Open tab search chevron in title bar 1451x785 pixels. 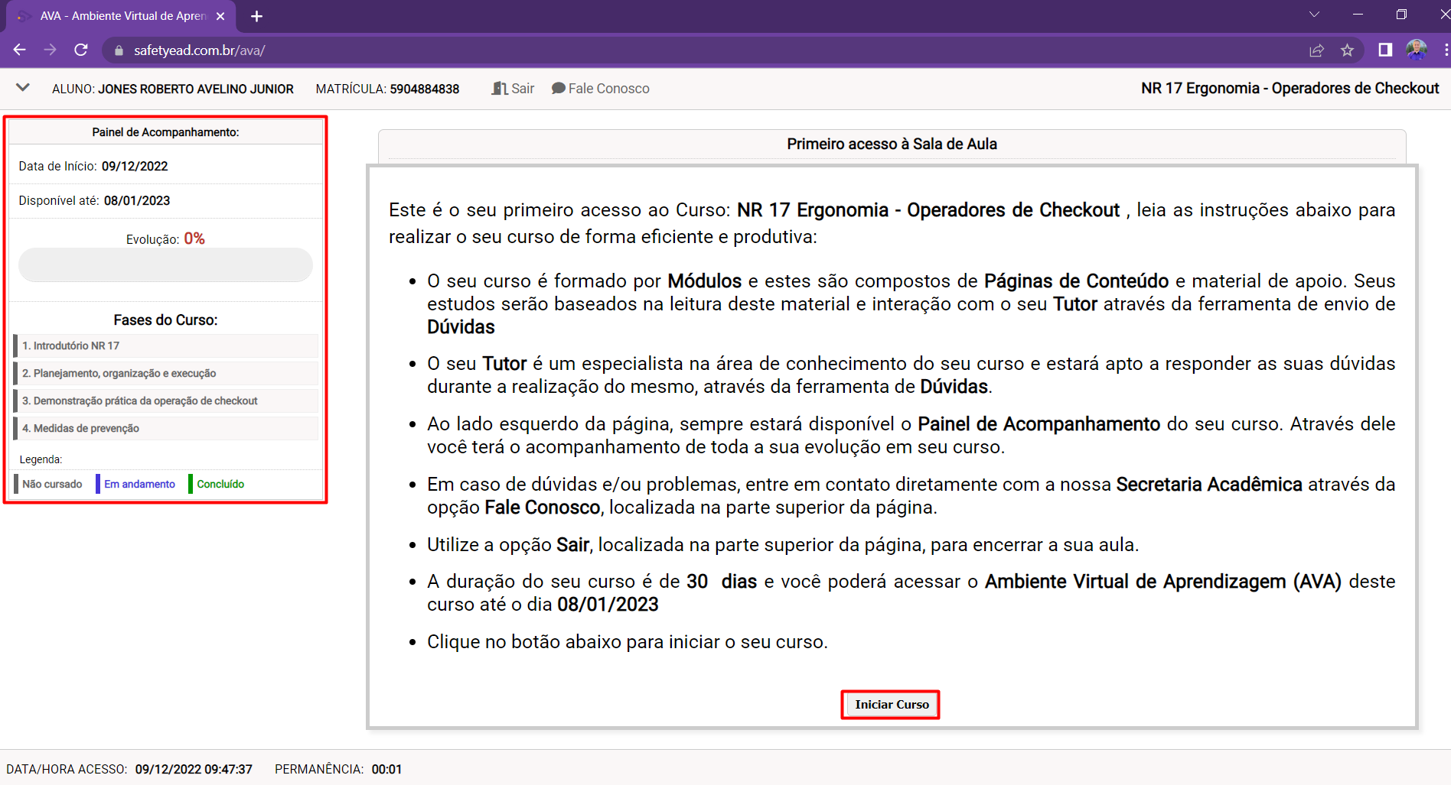[1314, 15]
